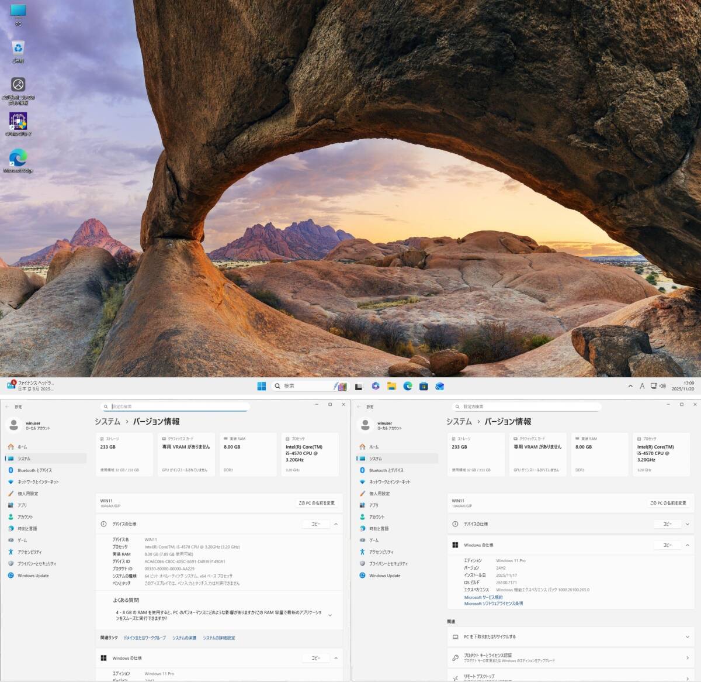Select Windows Update in the right Settings window

click(384, 576)
